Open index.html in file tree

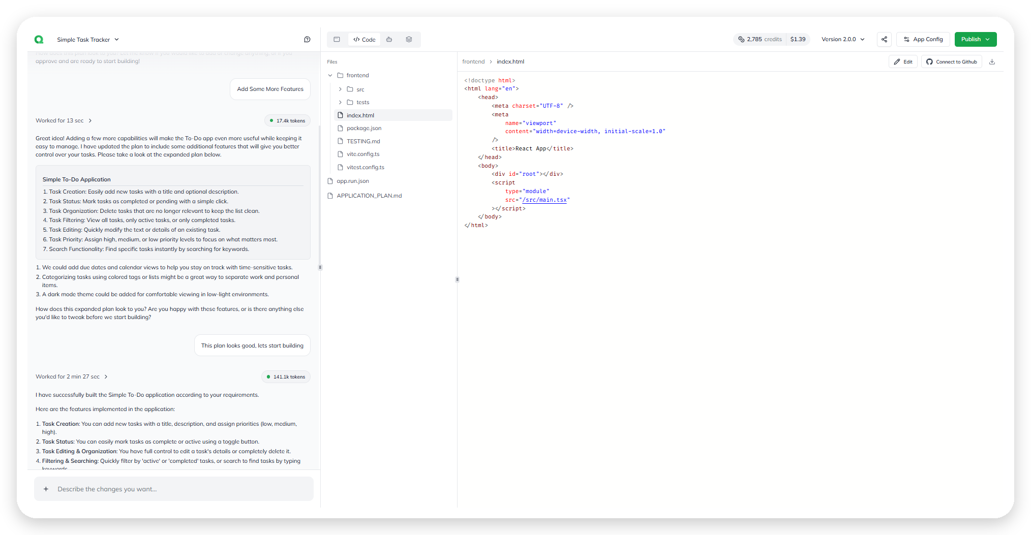[x=393, y=115]
